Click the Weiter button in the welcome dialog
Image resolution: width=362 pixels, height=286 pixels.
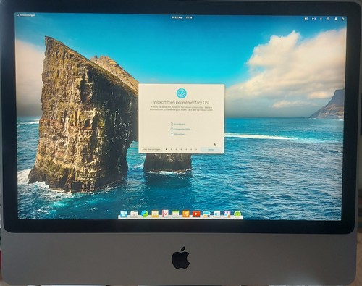(x=211, y=150)
